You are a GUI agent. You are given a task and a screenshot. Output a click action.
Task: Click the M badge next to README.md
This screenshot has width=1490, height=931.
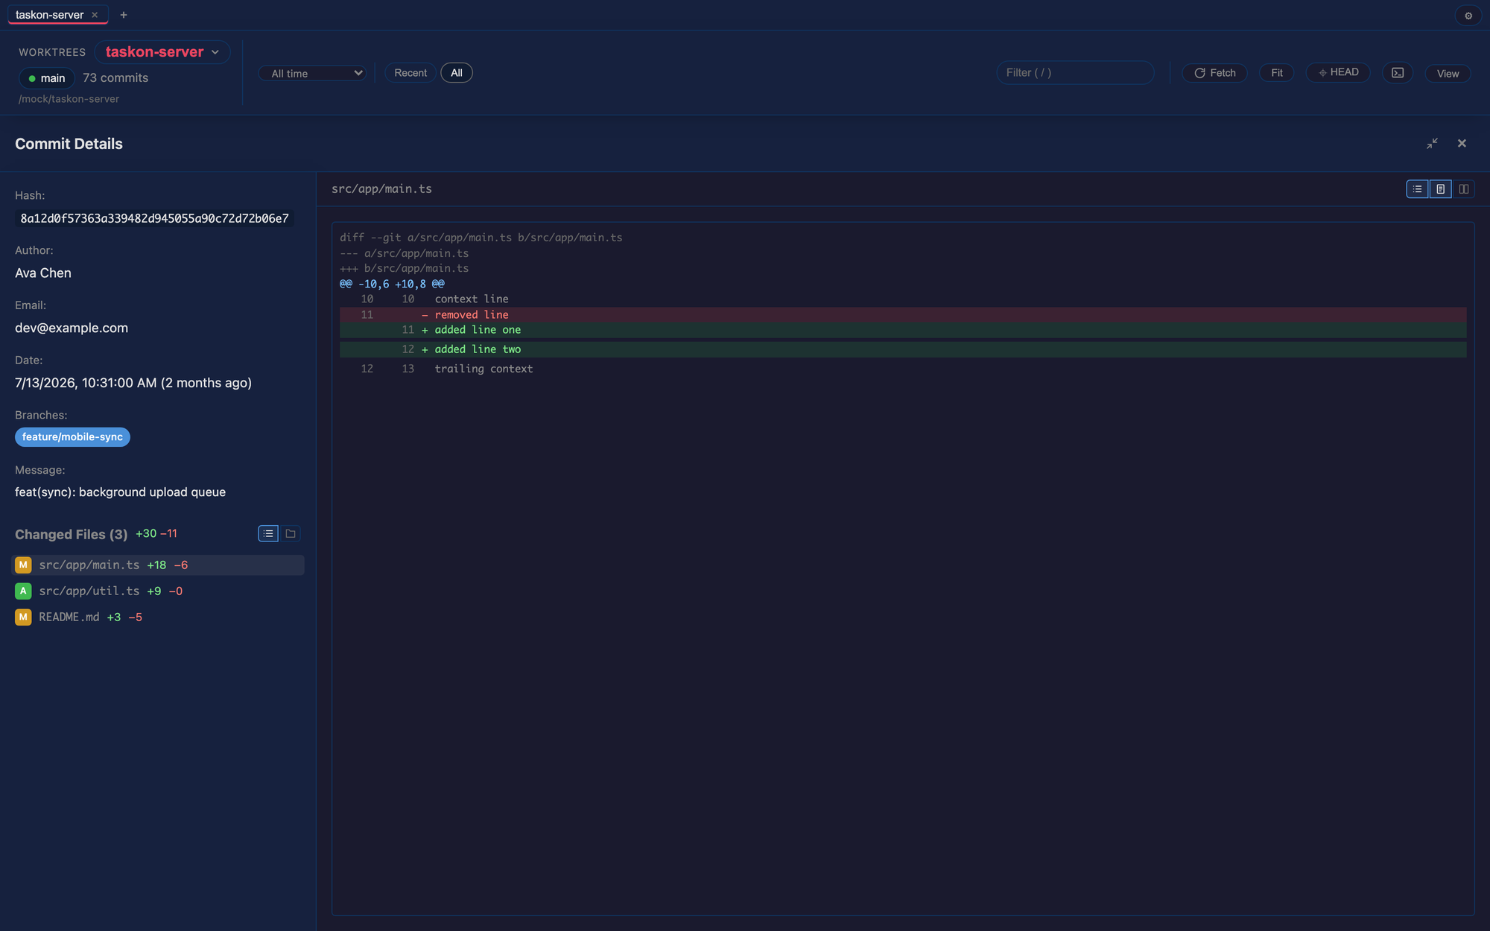(23, 617)
